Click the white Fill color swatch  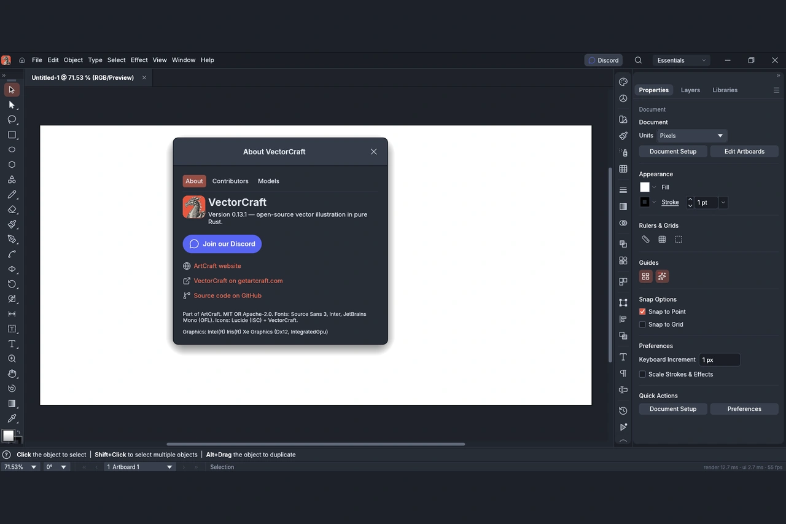(645, 187)
